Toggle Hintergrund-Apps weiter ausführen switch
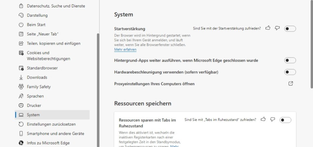Image resolution: width=313 pixels, height=147 pixels. pyautogui.click(x=290, y=60)
